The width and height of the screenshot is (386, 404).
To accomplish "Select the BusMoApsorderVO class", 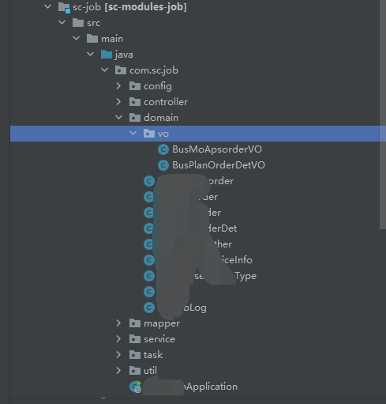I will pos(217,149).
